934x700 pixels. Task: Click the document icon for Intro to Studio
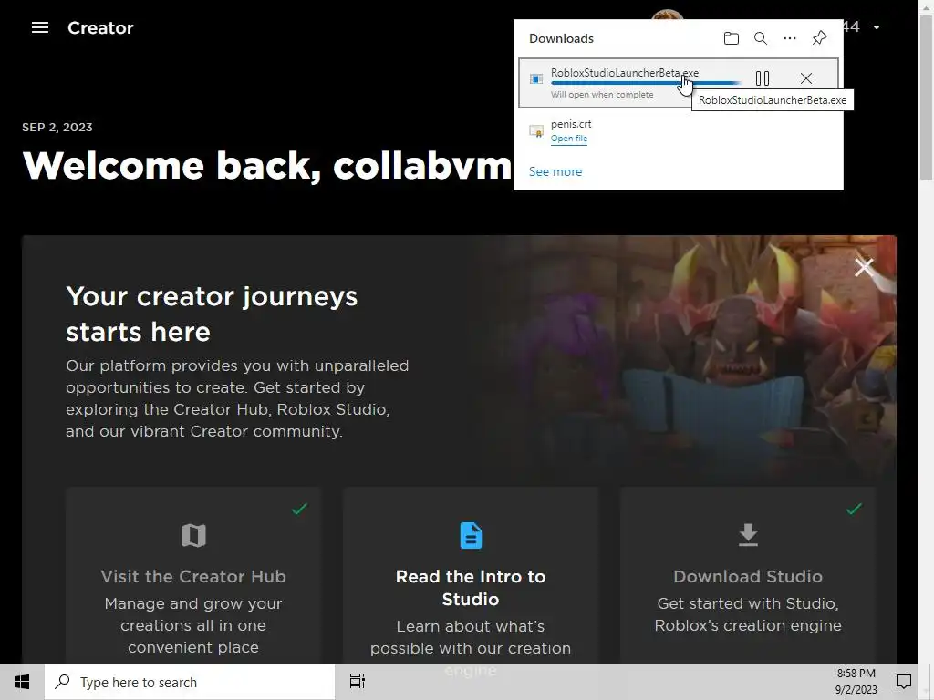coord(471,535)
